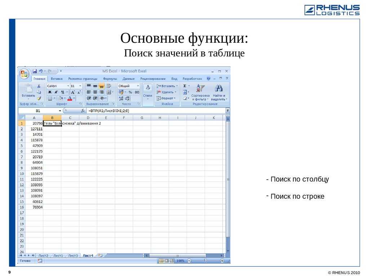Expand the Calibri font name dropdown
This screenshot has width=369, height=276.
click(68, 86)
